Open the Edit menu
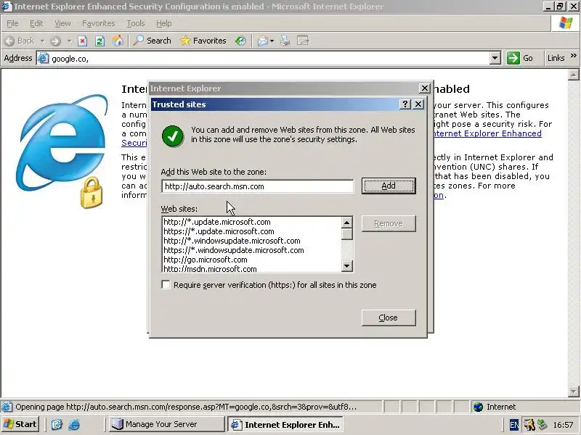581x435 pixels. click(36, 23)
